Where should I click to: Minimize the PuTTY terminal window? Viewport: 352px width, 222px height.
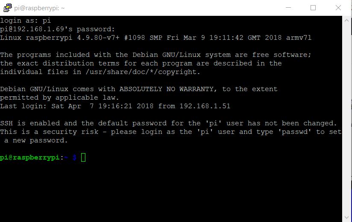(288, 8)
